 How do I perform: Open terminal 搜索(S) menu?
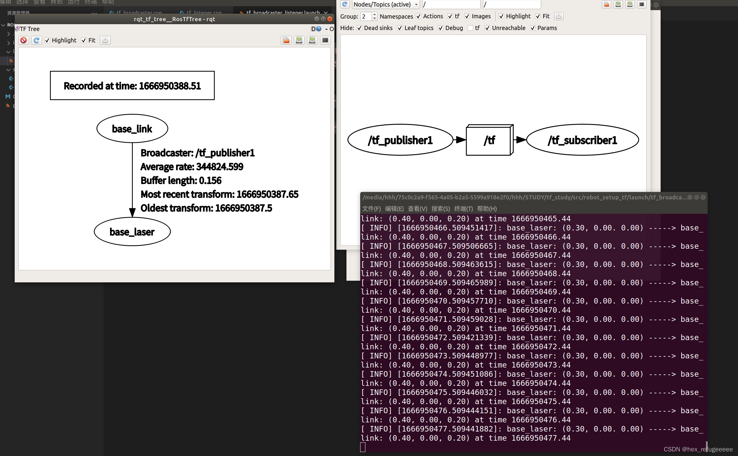pyautogui.click(x=440, y=209)
